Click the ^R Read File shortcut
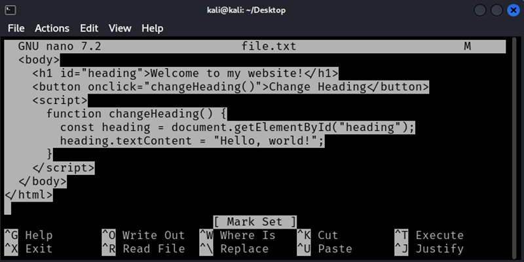The image size is (524, 262). 143,249
